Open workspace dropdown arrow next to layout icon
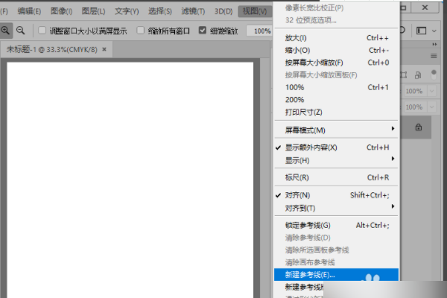 434,31
